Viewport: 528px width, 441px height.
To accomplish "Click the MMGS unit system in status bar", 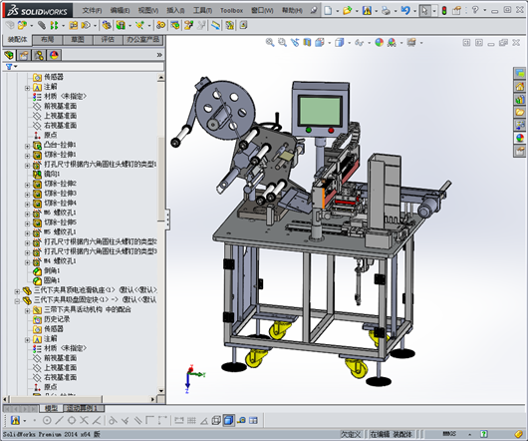I will pos(449,434).
